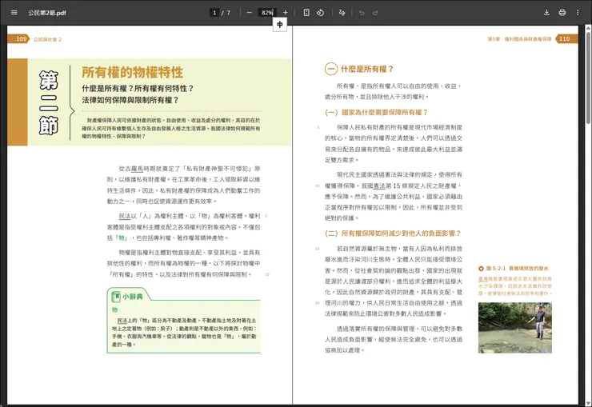Click the header text 公民與社會 2
Image resolution: width=592 pixels, height=407 pixels.
click(47, 39)
